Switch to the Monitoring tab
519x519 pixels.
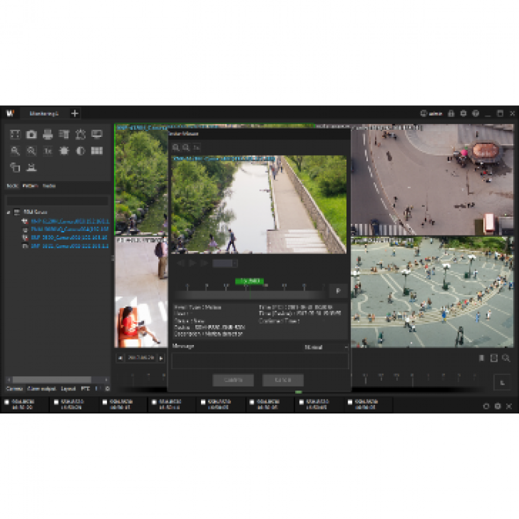click(x=44, y=114)
